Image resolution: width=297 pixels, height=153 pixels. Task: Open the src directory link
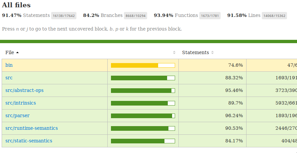(x=9, y=78)
